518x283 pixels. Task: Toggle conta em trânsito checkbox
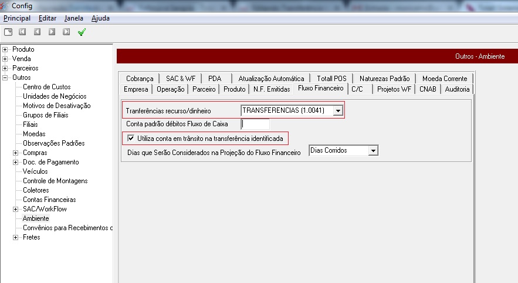[131, 138]
